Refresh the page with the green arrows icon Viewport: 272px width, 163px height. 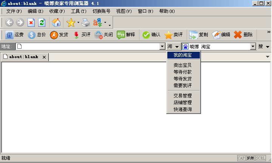tap(42, 23)
